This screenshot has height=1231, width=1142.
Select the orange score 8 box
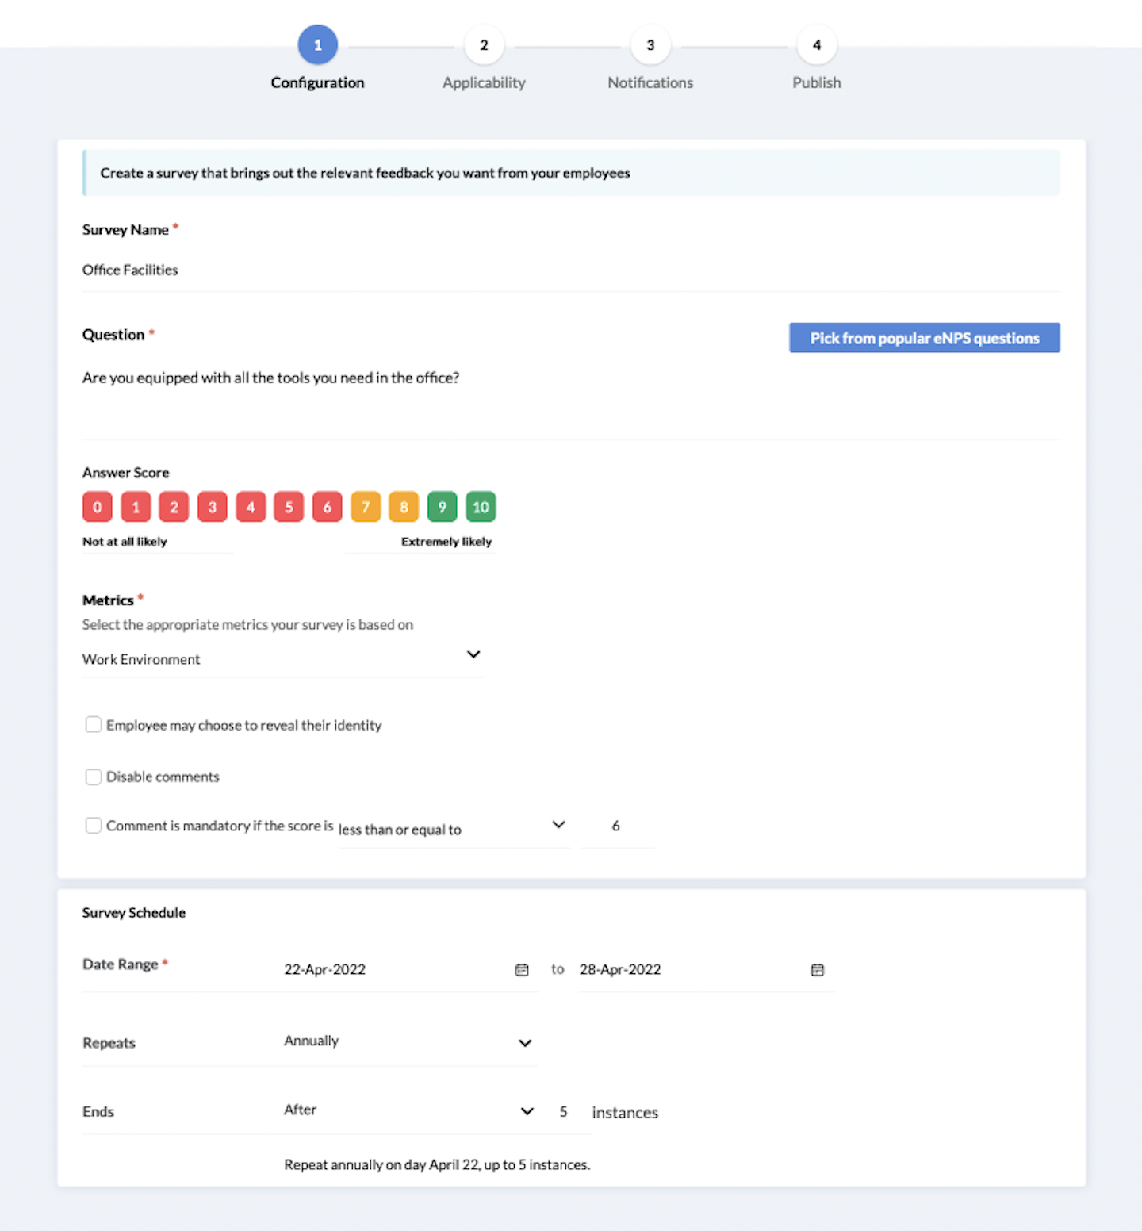[x=404, y=507]
